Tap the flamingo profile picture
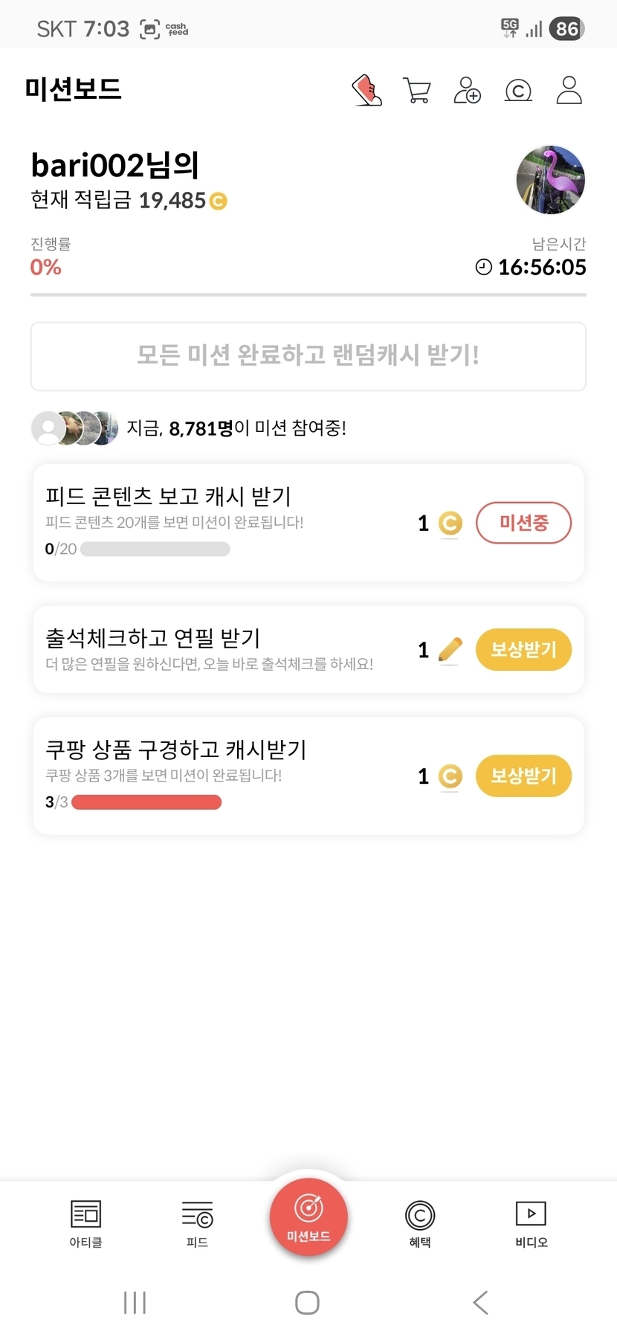 [550, 180]
